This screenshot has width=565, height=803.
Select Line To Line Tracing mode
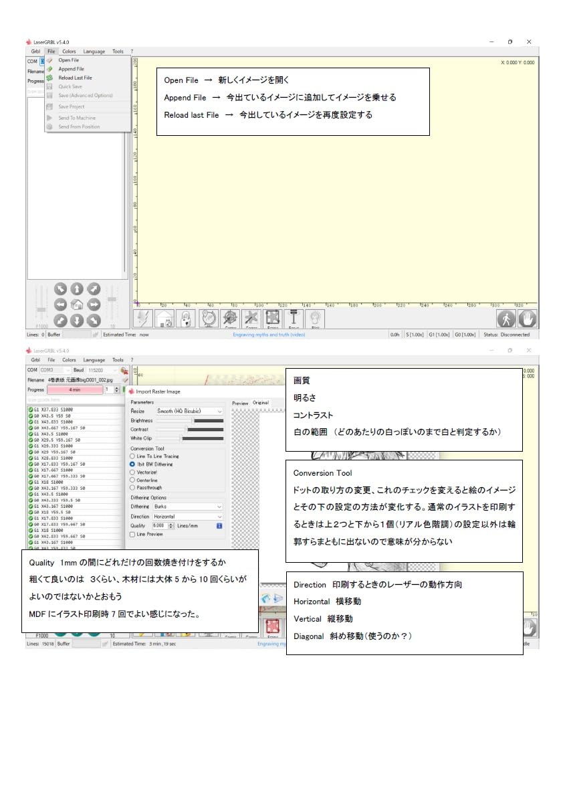point(132,456)
